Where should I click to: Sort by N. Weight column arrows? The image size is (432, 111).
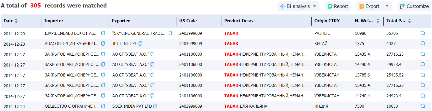point(378,21)
